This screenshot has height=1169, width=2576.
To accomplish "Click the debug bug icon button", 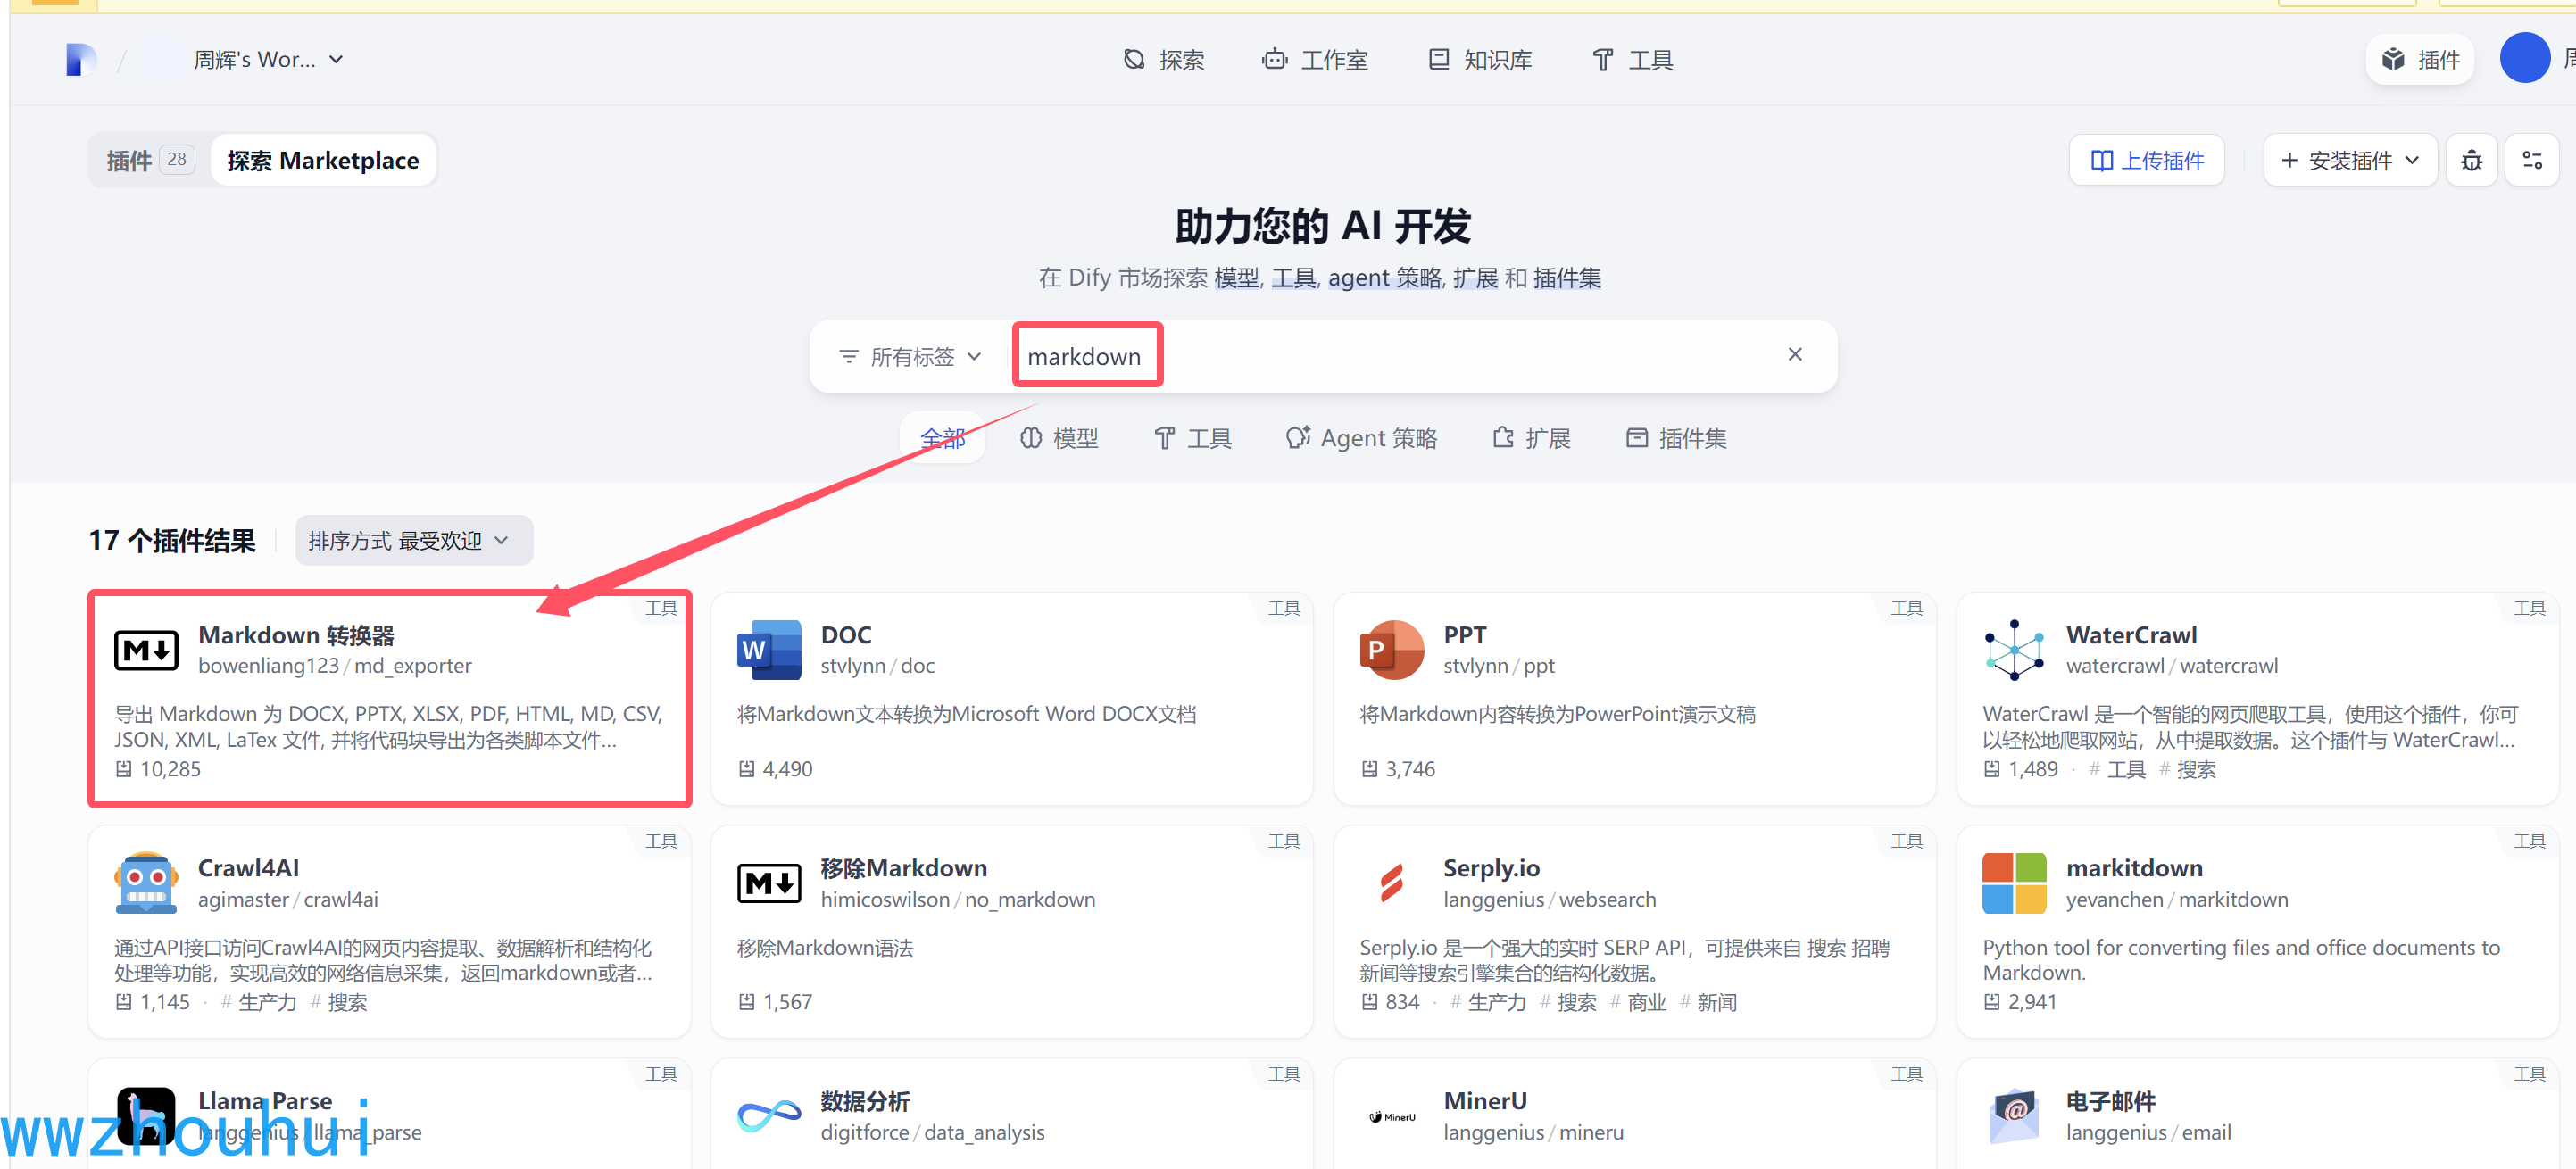I will (x=2471, y=161).
